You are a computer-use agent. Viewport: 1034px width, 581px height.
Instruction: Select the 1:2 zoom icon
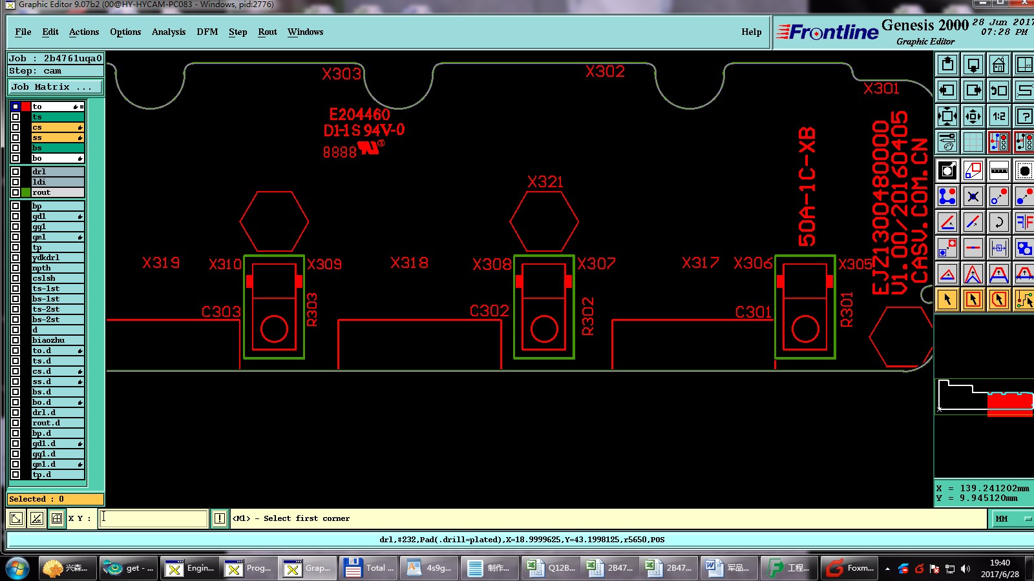[x=999, y=116]
